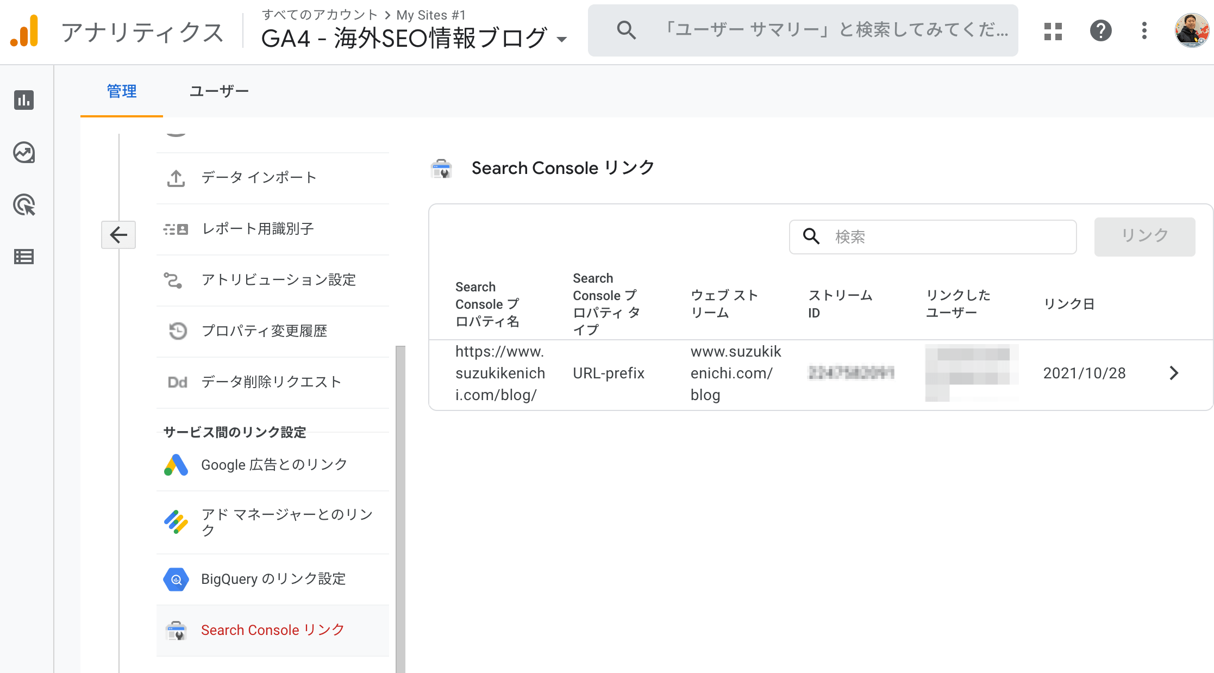Open データ インポート menu item

coord(273,178)
